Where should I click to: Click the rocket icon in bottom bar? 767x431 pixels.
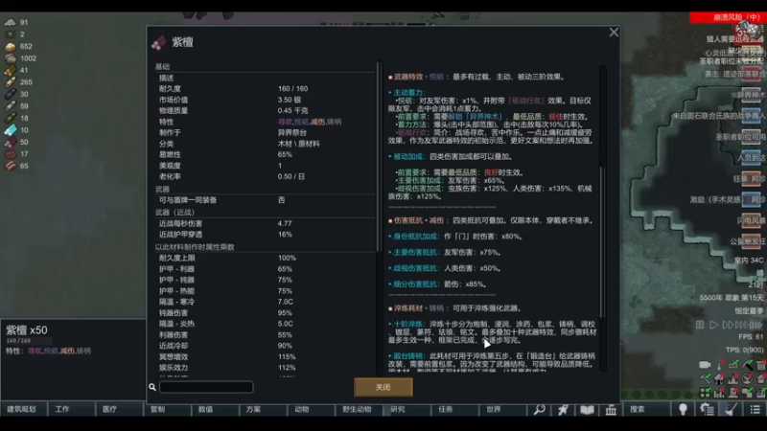tap(563, 409)
